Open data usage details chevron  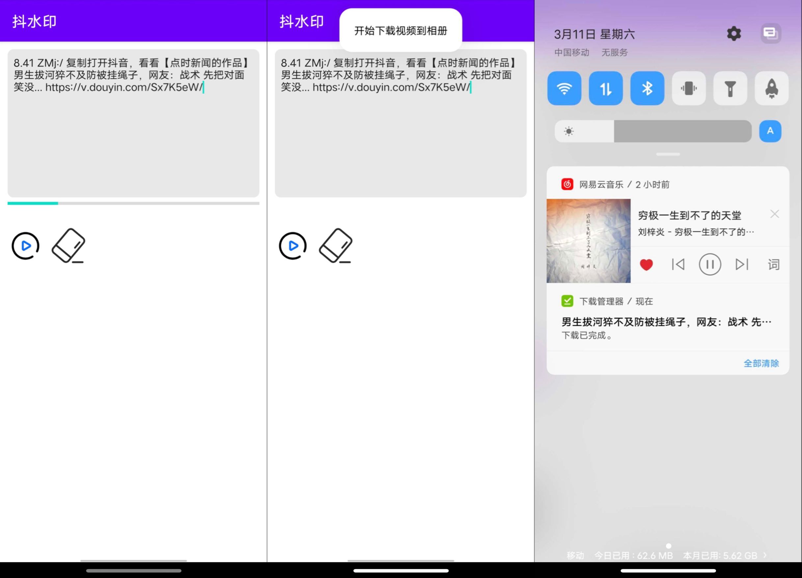click(765, 555)
